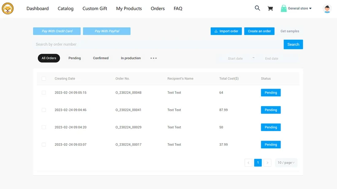This screenshot has height=189, width=337.
Task: Open the search magnifier icon in header
Action: pyautogui.click(x=257, y=8)
